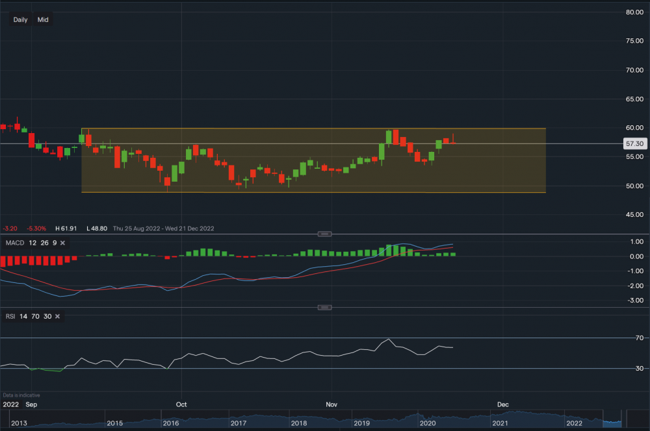This screenshot has width=650, height=431.
Task: Grab the resize handle above the RSI panel
Action: (324, 307)
